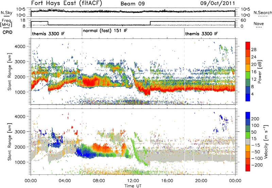Image resolution: width=272 pixels, height=188 pixels.
Task: Click the dark blue top segment of Velocity colorbar
Action: point(248,115)
